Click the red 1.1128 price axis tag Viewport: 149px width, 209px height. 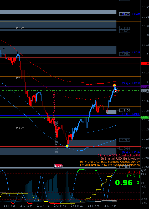(145, 64)
